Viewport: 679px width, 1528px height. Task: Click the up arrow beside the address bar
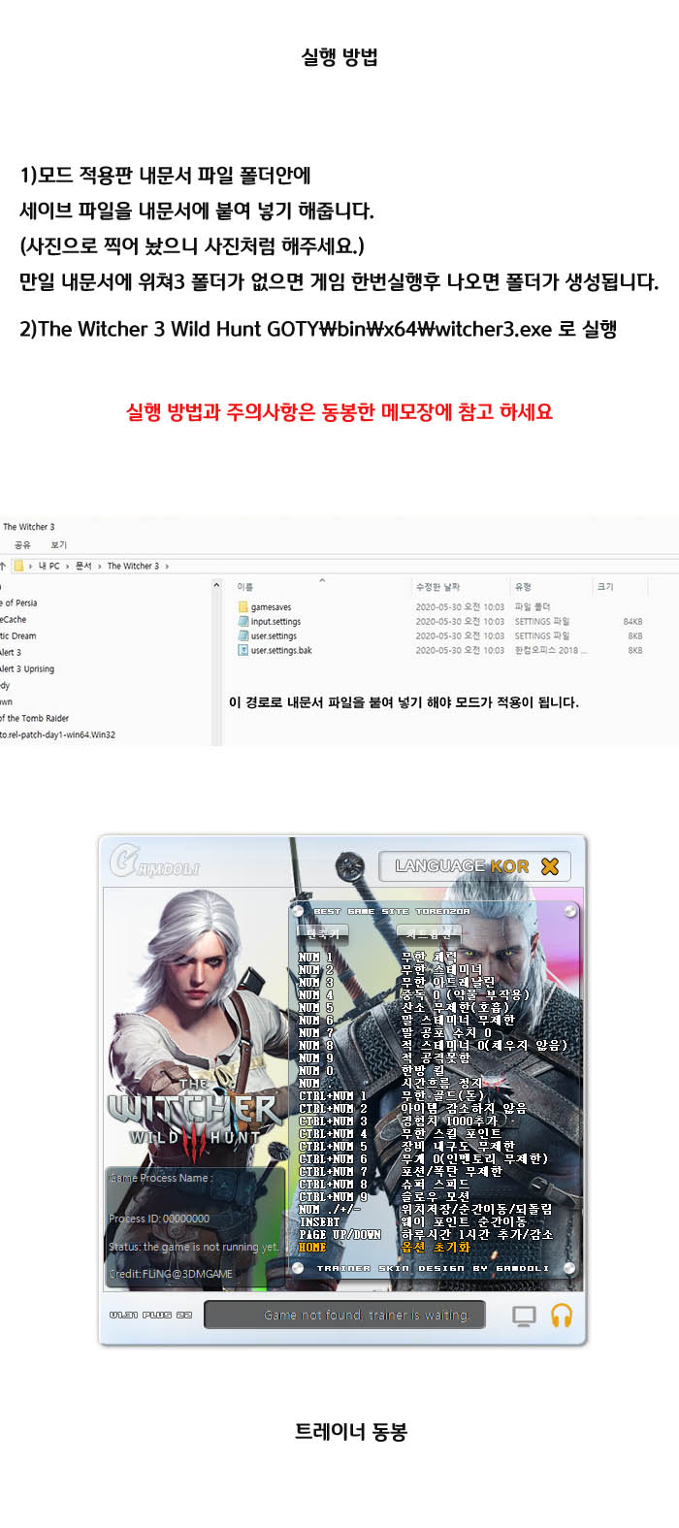coord(4,566)
